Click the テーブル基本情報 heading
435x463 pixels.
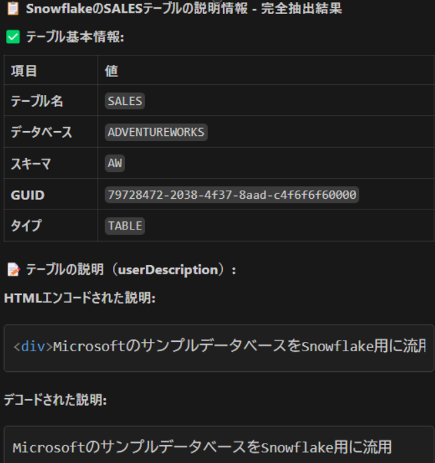[x=75, y=37]
